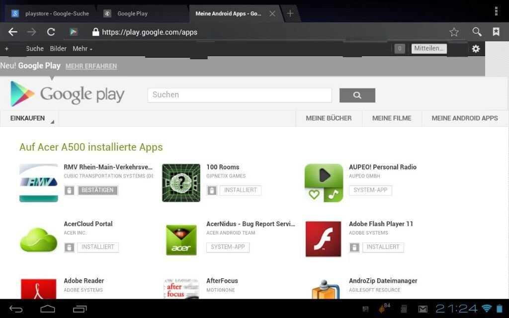Open the AUPEO! Personal Radio title link
The image size is (509, 318).
click(x=383, y=167)
